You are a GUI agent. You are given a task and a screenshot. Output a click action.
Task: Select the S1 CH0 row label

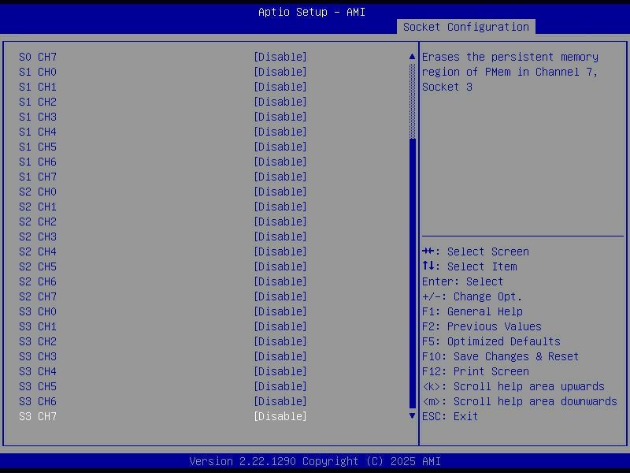click(38, 72)
